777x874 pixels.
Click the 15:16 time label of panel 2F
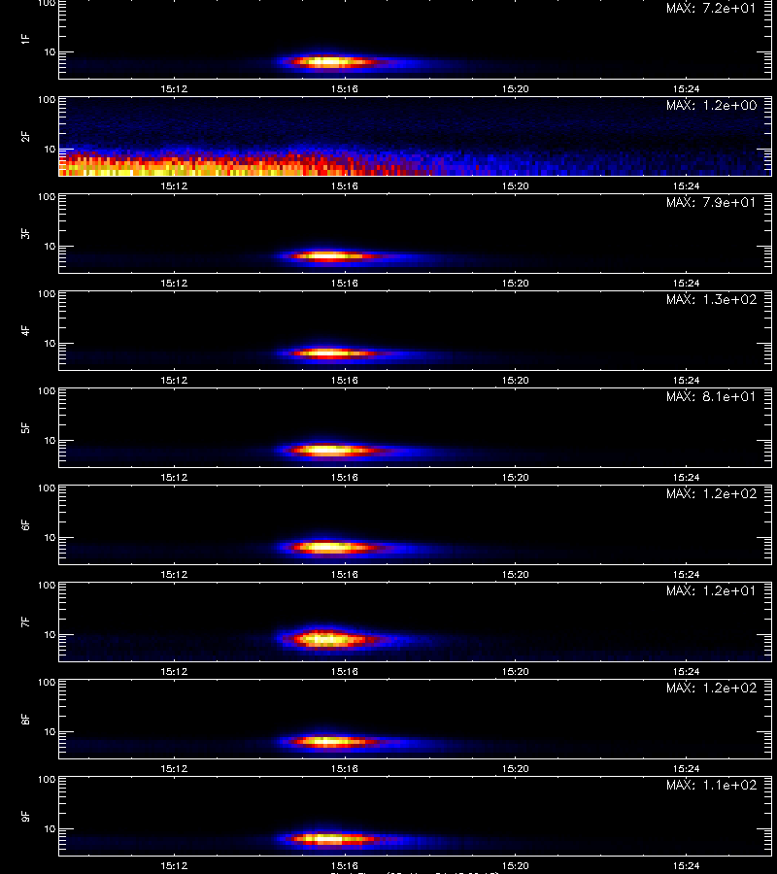(x=345, y=186)
